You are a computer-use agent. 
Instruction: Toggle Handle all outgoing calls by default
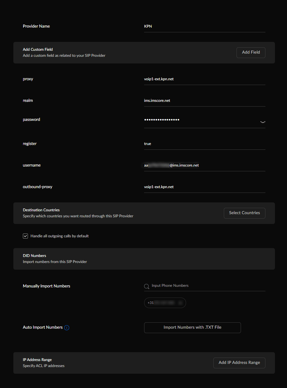(26, 236)
